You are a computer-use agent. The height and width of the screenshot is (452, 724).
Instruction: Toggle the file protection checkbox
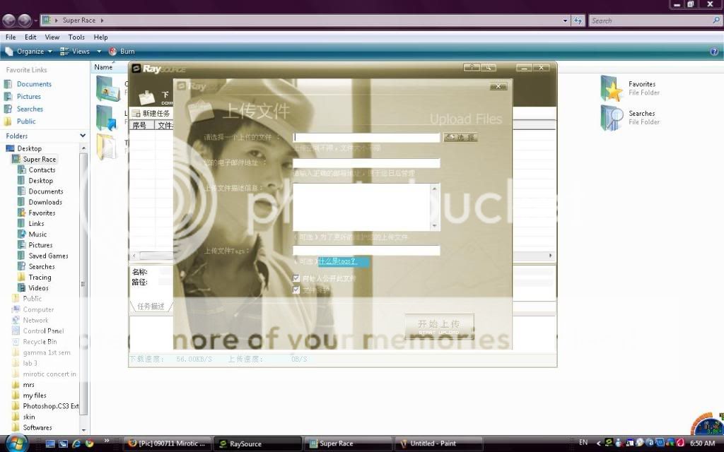(x=297, y=290)
